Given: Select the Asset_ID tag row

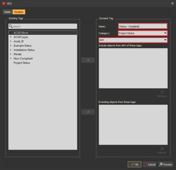Looking at the screenshot, I should pyautogui.click(x=43, y=42).
